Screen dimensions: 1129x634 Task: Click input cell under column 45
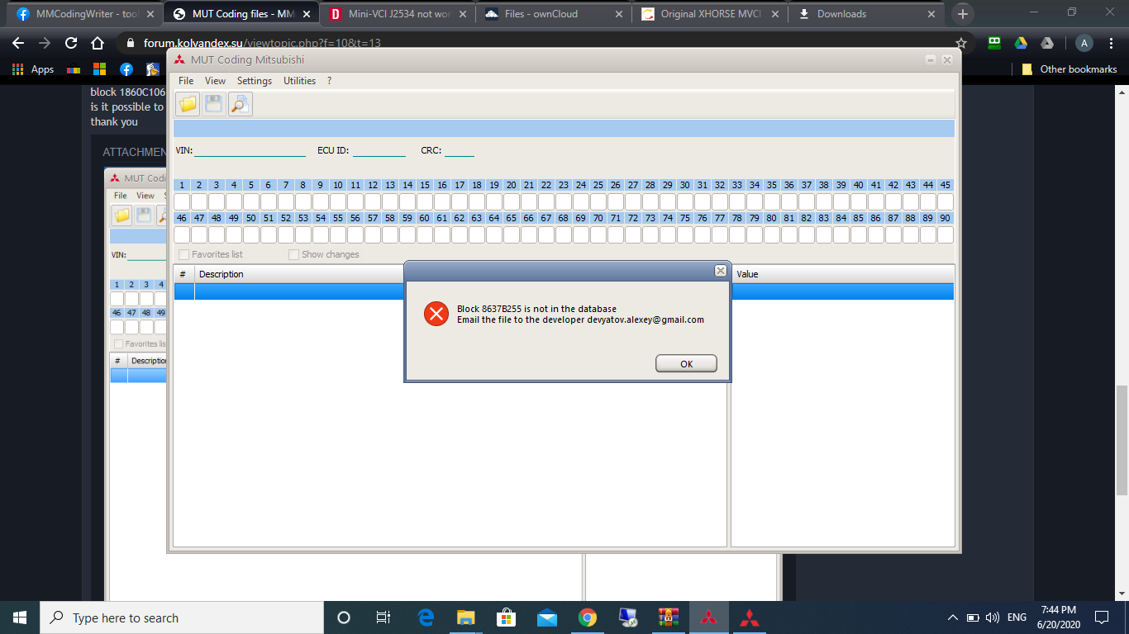[946, 201]
